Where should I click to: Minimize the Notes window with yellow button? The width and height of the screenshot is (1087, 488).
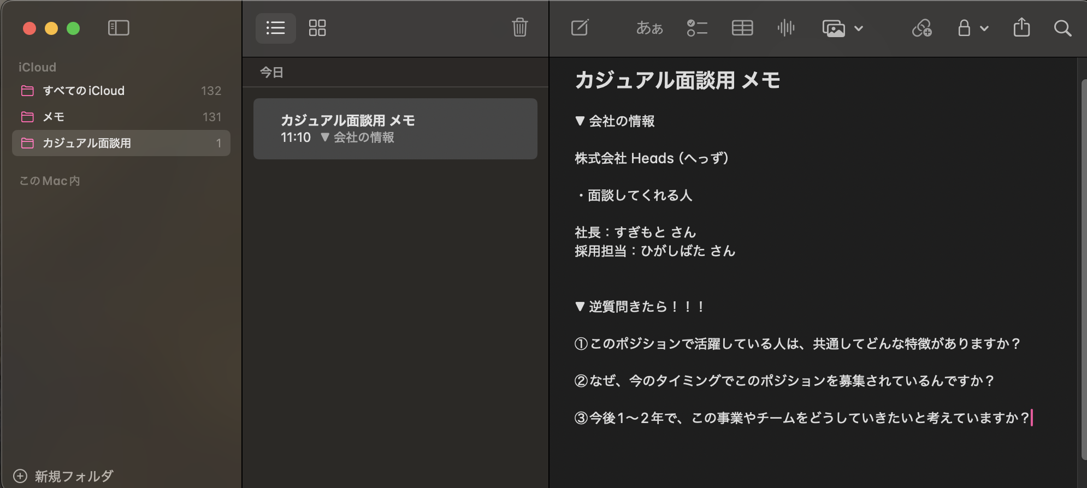coord(51,28)
